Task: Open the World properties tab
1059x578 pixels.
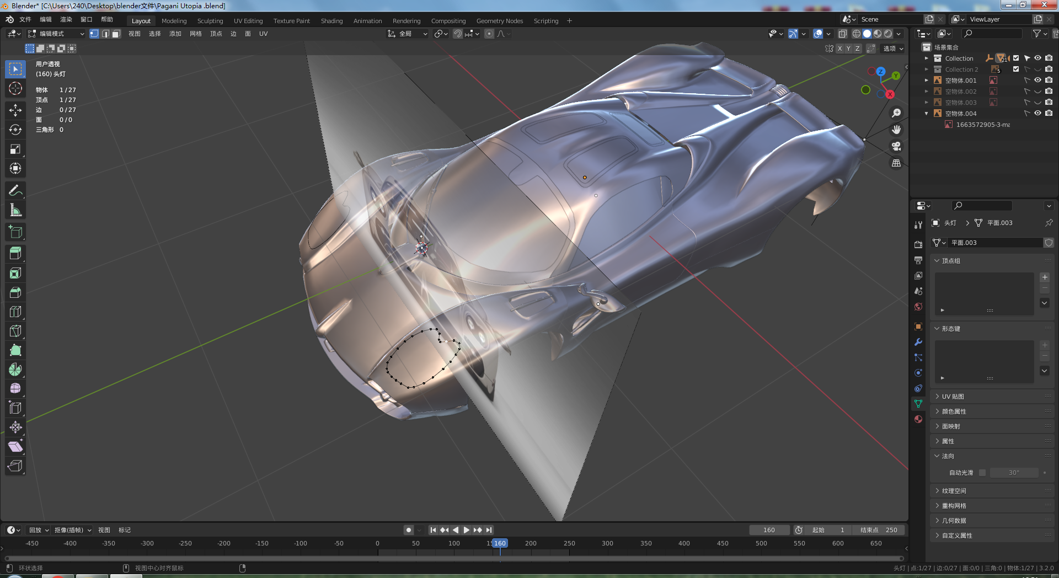Action: (x=918, y=307)
